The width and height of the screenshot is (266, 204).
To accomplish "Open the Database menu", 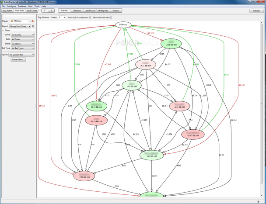I will (22, 6).
